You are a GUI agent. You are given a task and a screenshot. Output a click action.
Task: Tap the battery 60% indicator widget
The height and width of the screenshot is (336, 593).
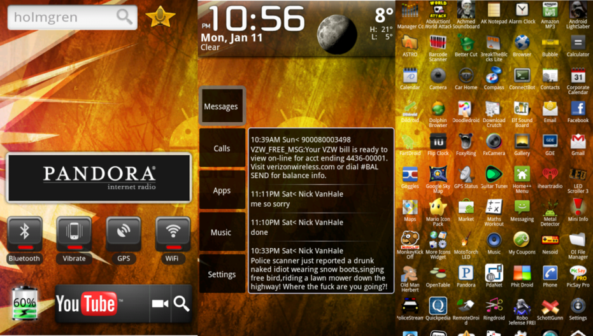25,304
